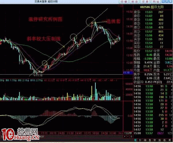Click the B8: 1.70 indicator value
The width and height of the screenshot is (173, 143).
[x=10, y=80]
